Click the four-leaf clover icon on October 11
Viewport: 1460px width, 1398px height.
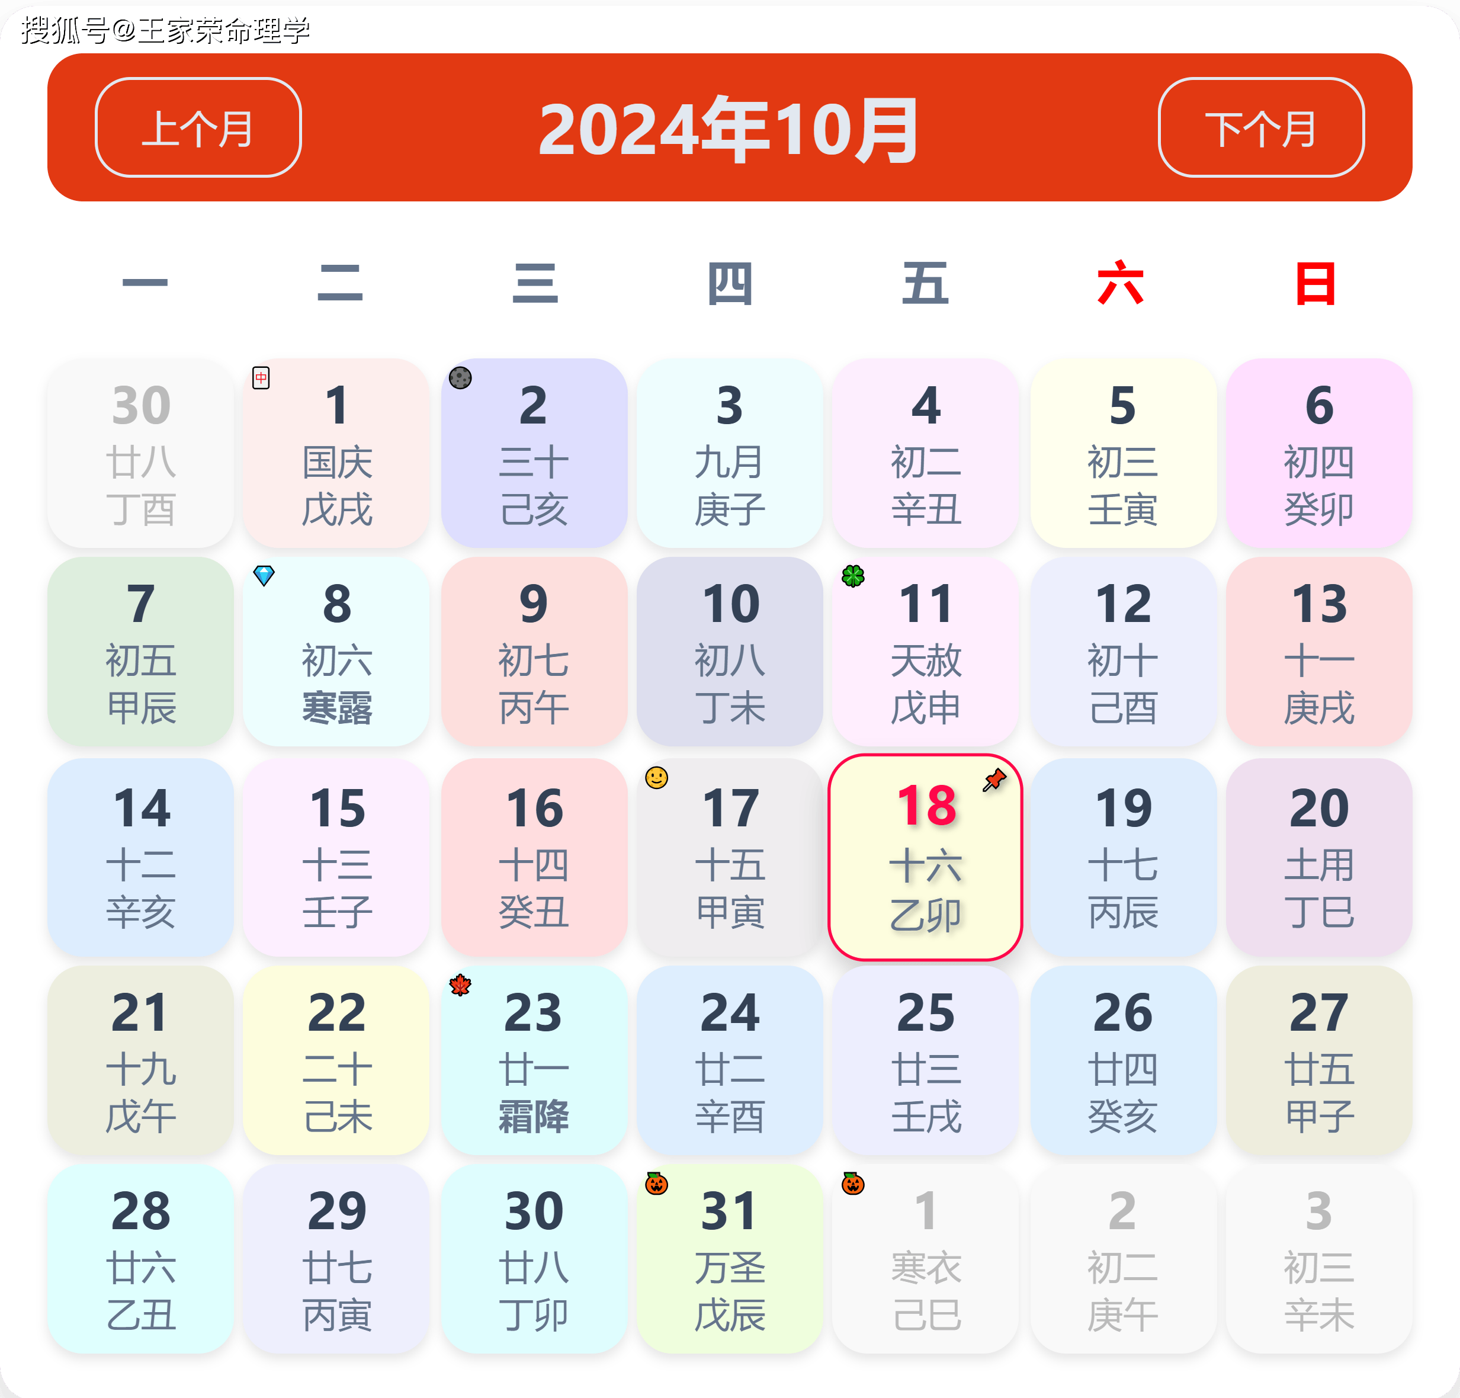(x=853, y=576)
